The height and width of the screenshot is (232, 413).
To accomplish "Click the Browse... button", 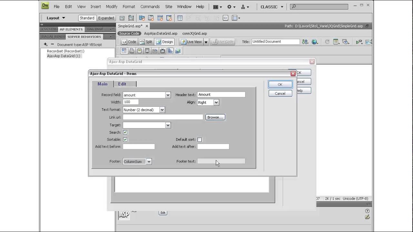I will point(215,117).
